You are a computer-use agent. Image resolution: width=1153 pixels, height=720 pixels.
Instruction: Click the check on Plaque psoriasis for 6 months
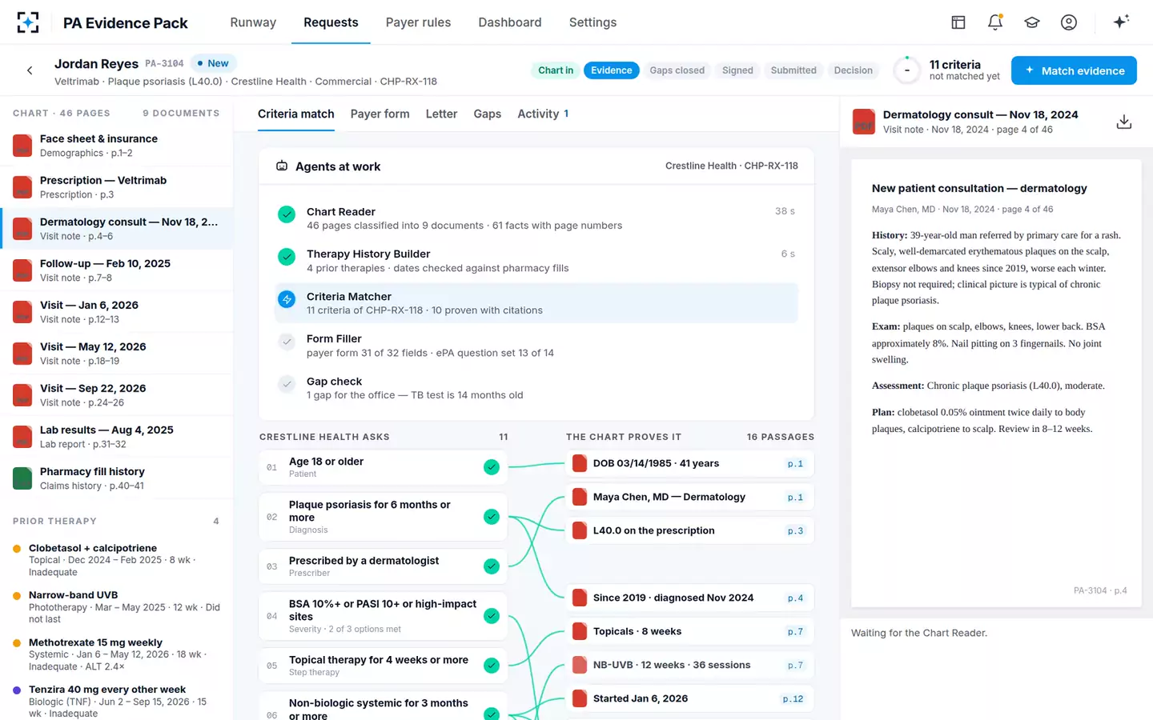click(x=492, y=517)
